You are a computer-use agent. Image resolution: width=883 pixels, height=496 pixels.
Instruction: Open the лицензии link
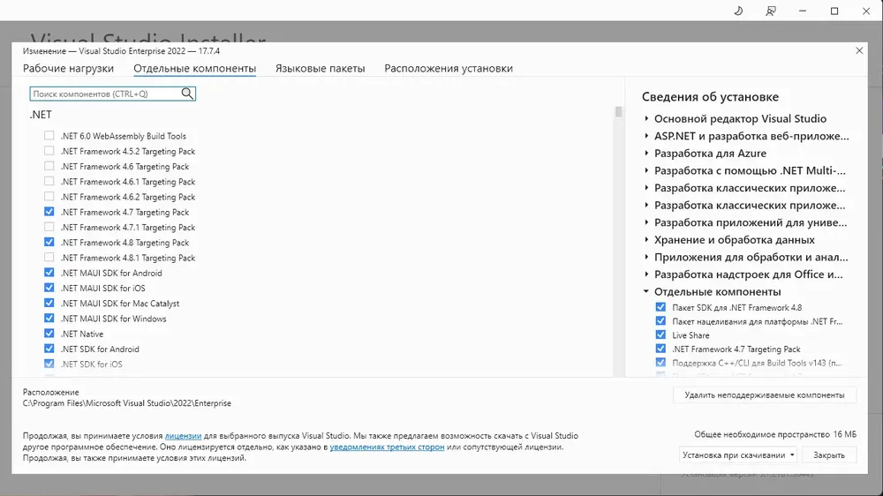[x=183, y=436]
